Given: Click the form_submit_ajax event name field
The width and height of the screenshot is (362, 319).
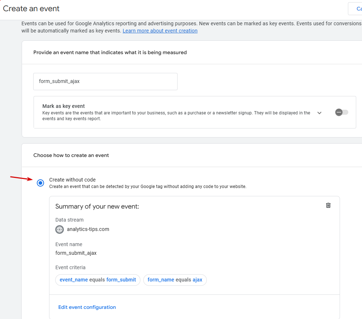Looking at the screenshot, I should [x=105, y=82].
